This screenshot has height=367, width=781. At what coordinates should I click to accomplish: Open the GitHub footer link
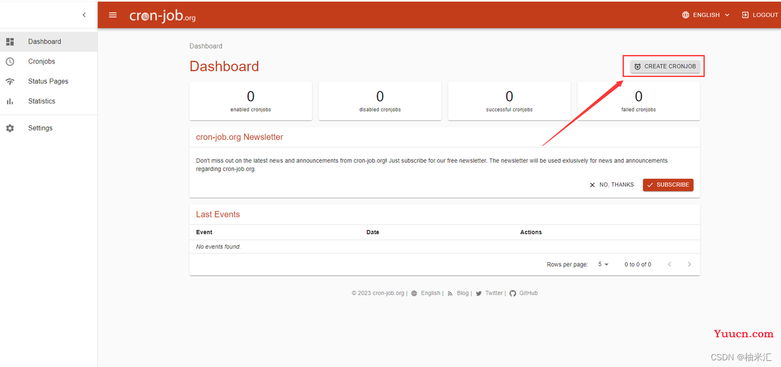(528, 293)
